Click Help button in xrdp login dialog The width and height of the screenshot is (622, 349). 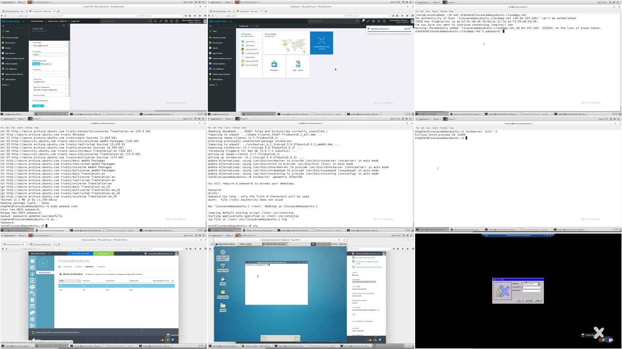[538, 301]
